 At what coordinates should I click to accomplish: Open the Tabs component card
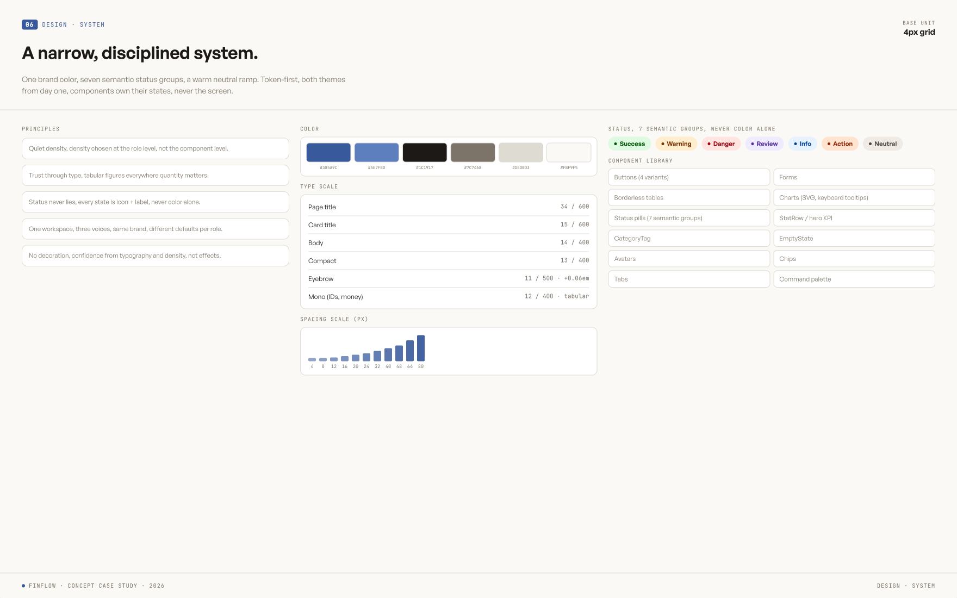click(x=689, y=279)
